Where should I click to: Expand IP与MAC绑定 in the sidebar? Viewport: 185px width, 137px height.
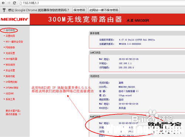(x=12, y=88)
